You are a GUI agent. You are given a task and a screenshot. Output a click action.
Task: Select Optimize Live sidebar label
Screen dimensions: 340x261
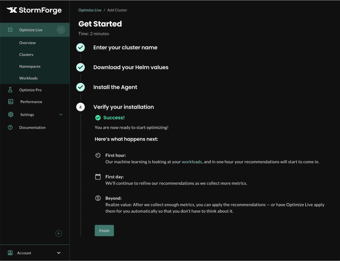click(x=31, y=30)
